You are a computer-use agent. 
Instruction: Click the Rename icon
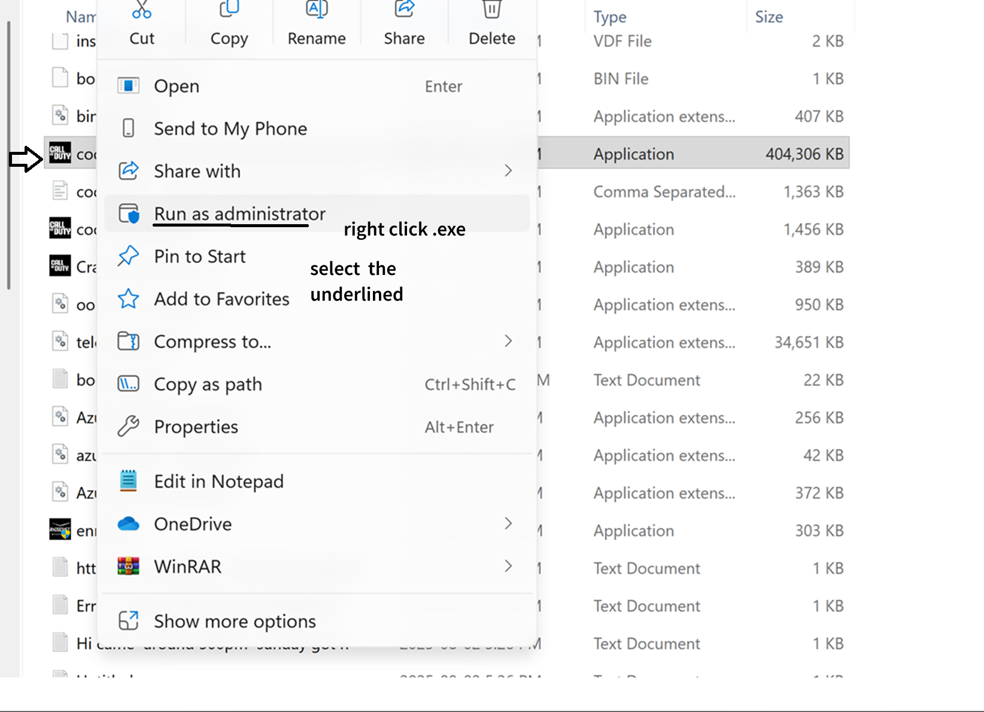click(x=317, y=10)
